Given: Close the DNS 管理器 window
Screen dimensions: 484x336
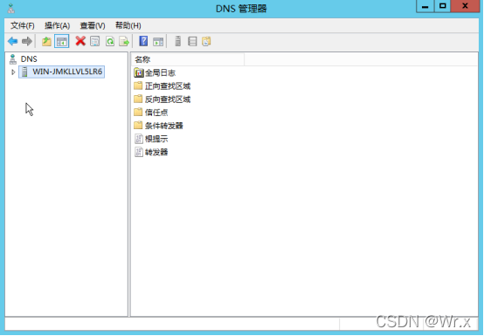Looking at the screenshot, I should (x=465, y=6).
